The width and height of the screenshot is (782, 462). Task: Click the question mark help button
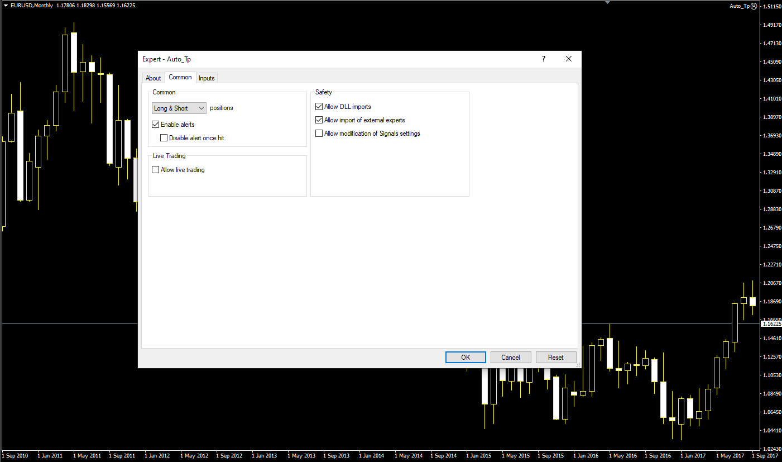click(x=544, y=59)
